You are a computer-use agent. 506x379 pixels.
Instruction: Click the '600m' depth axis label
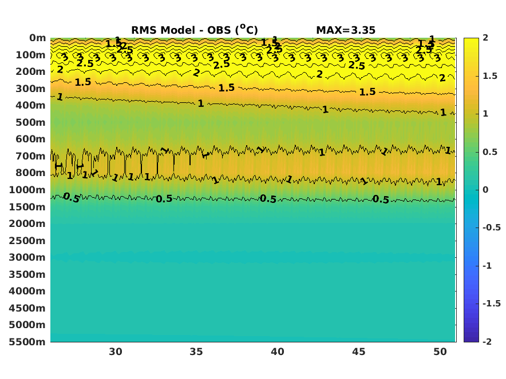tap(31, 139)
